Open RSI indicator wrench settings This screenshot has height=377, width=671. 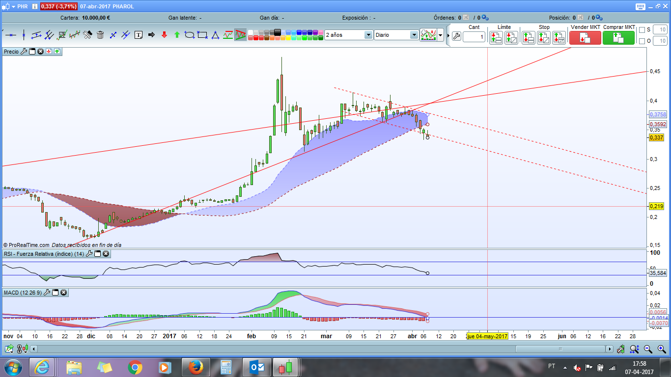coord(89,254)
